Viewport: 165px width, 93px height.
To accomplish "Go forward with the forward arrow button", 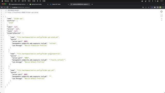I will [5, 7].
